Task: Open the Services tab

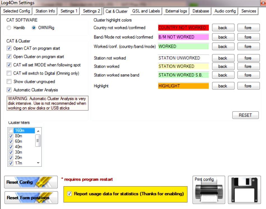Action: tap(249, 11)
